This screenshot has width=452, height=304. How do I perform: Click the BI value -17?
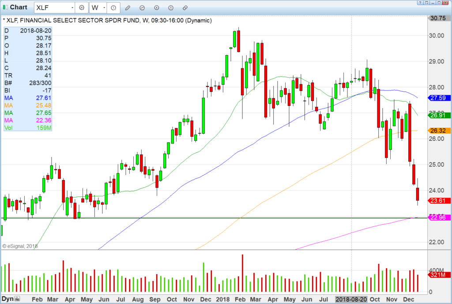(x=46, y=90)
